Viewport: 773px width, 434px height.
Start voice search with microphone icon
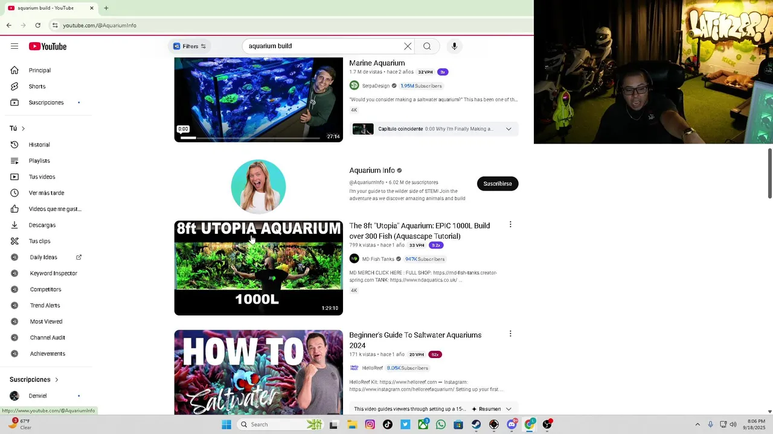click(x=455, y=46)
